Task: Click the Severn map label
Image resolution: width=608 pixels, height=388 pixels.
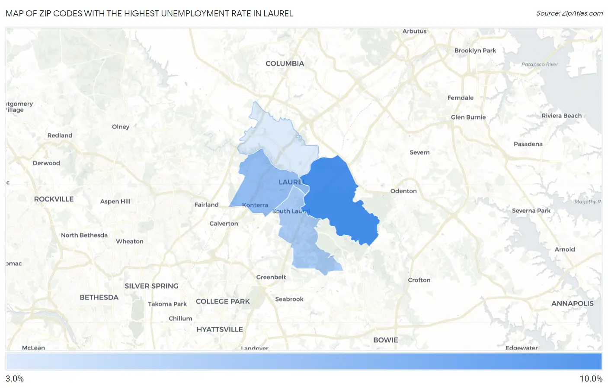Action: pyautogui.click(x=419, y=152)
